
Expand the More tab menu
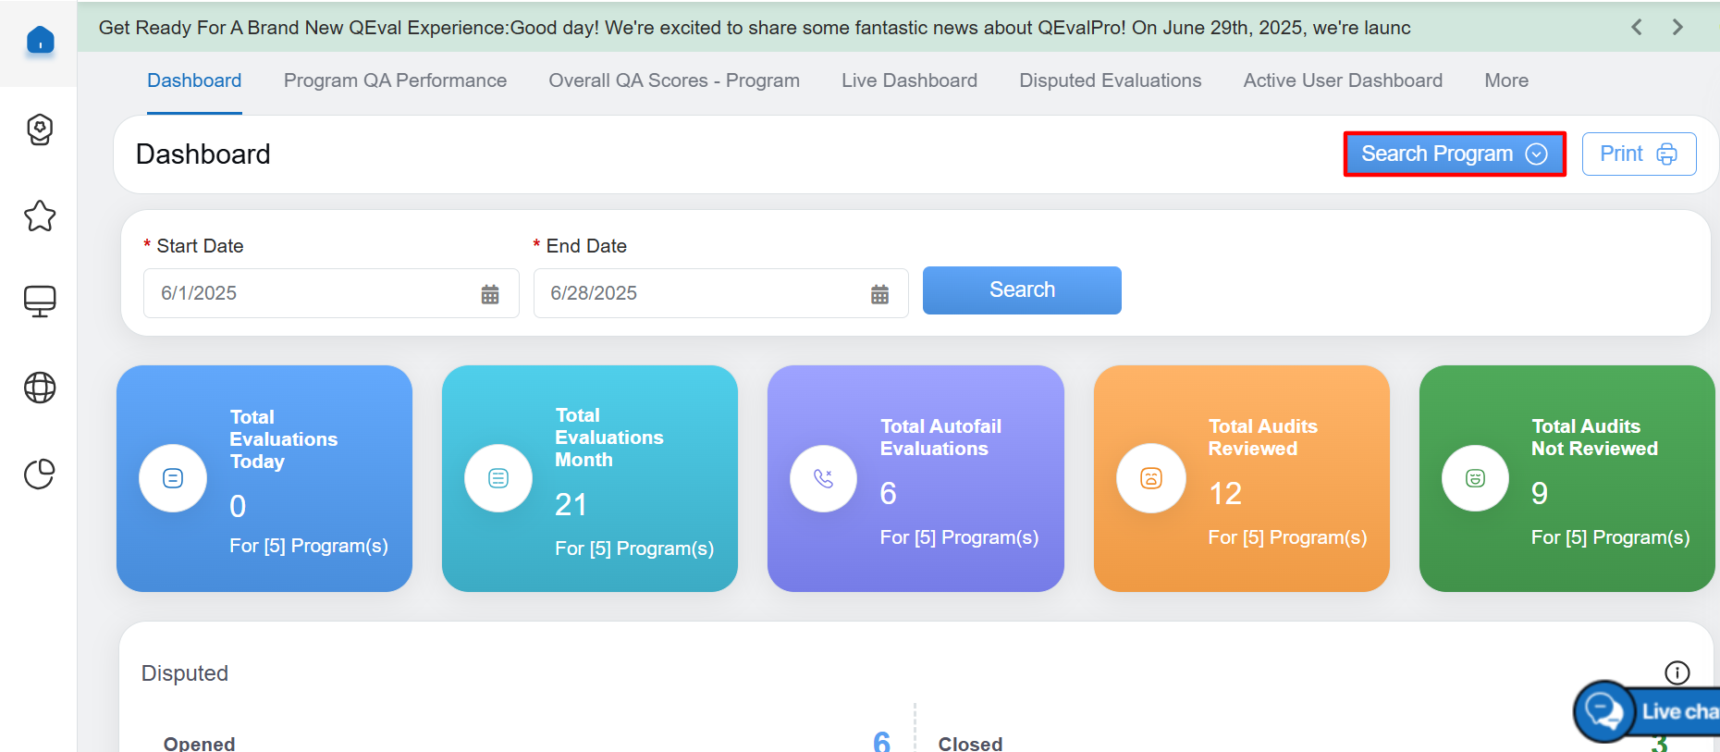point(1505,80)
